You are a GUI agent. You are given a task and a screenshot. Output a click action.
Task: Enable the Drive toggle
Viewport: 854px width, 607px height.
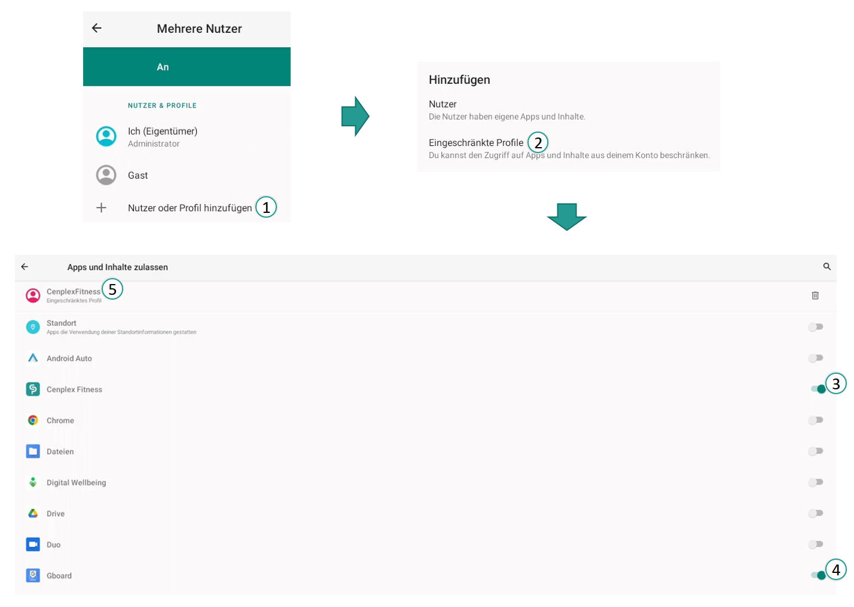pos(816,514)
